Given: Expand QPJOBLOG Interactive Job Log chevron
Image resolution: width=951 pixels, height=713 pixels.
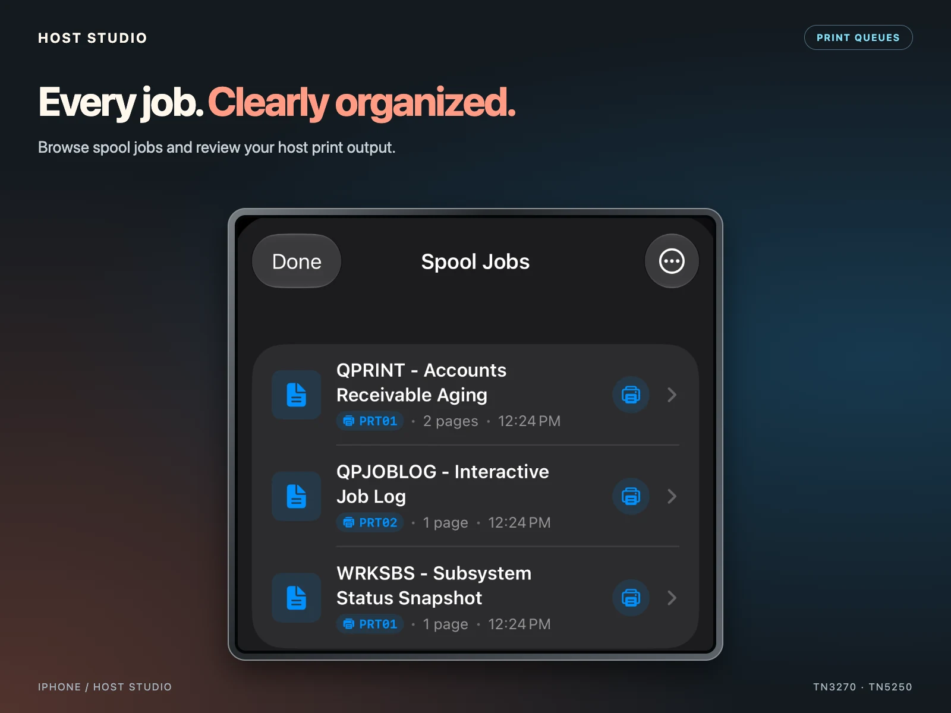Looking at the screenshot, I should click(x=672, y=496).
